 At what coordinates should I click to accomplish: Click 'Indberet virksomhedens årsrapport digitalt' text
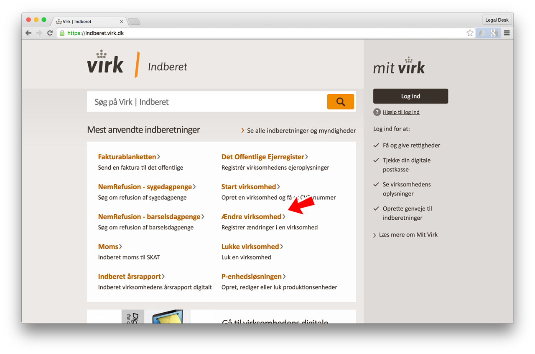[155, 287]
